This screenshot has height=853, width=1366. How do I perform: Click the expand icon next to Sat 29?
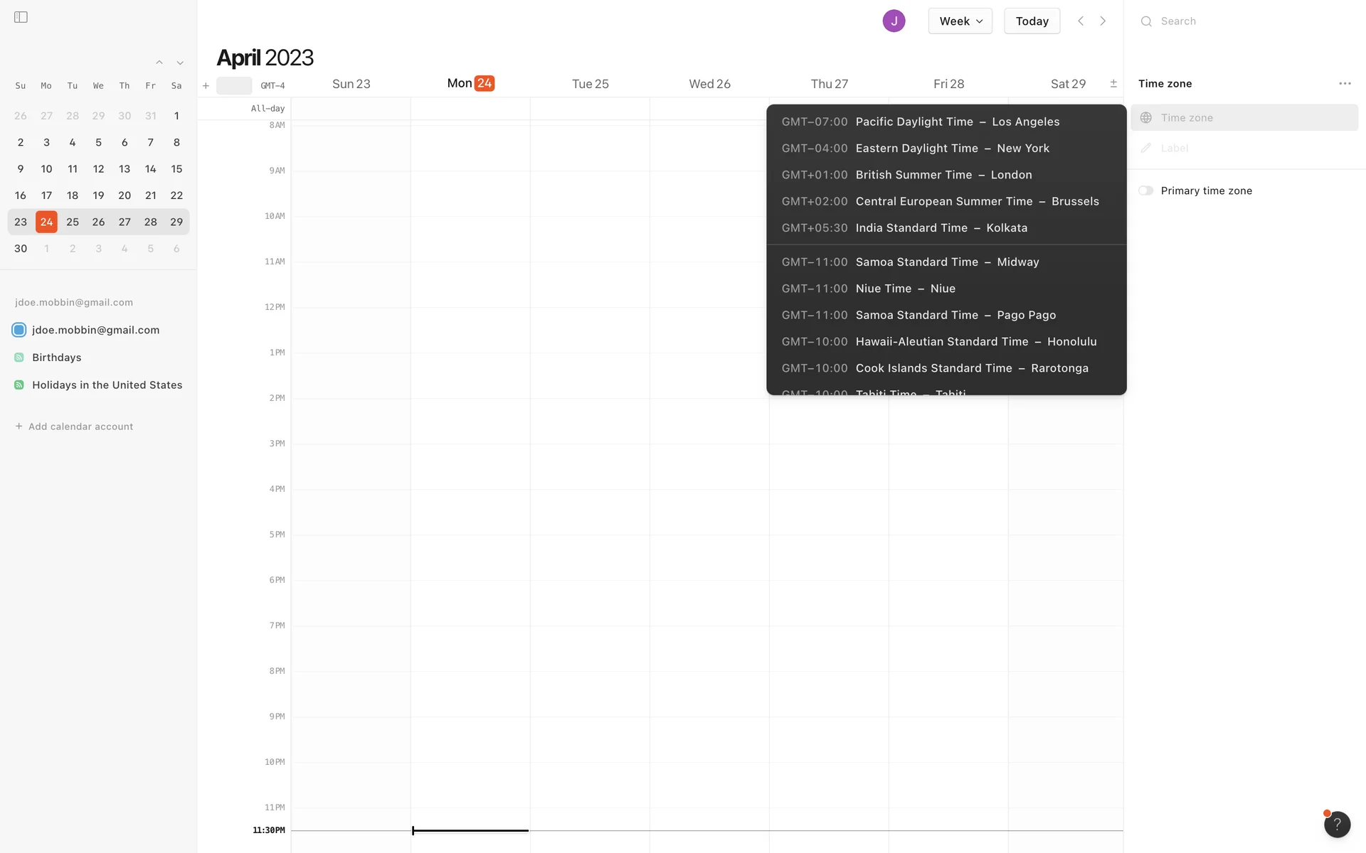[x=1113, y=84]
